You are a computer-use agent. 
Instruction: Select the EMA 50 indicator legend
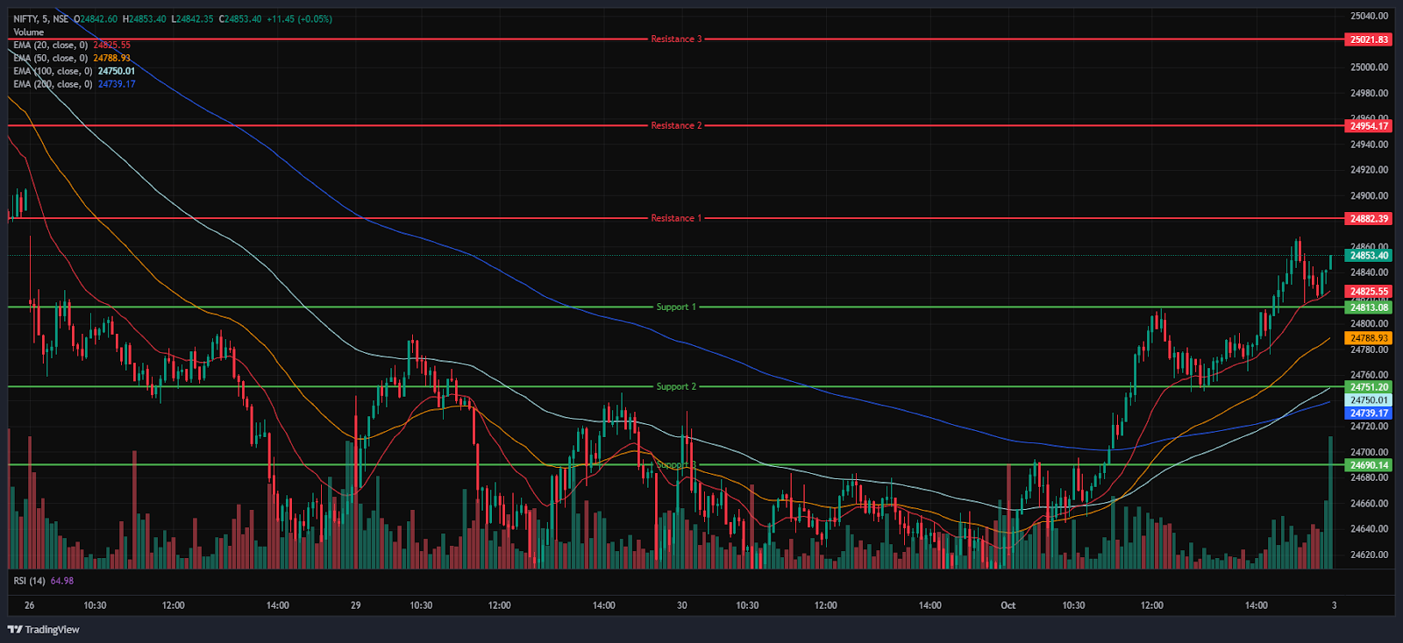(51, 59)
